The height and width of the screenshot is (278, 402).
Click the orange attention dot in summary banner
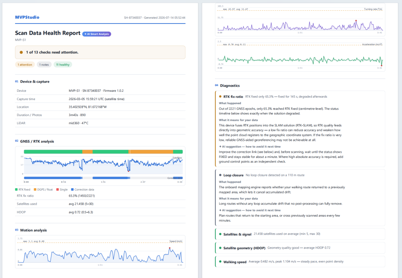coord(21,52)
